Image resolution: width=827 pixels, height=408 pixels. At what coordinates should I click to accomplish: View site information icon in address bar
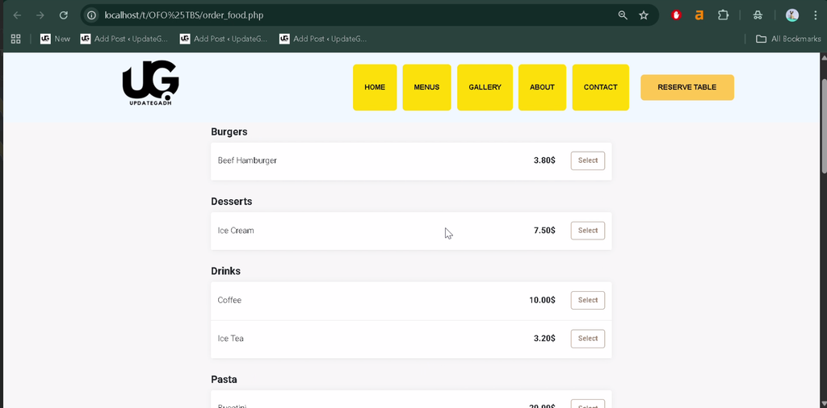[x=92, y=15]
